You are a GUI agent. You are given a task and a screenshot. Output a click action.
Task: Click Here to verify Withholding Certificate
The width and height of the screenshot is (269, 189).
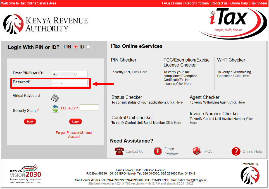click(241, 76)
